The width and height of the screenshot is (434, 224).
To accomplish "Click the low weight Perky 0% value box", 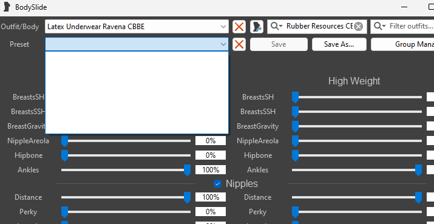I will 211,212.
